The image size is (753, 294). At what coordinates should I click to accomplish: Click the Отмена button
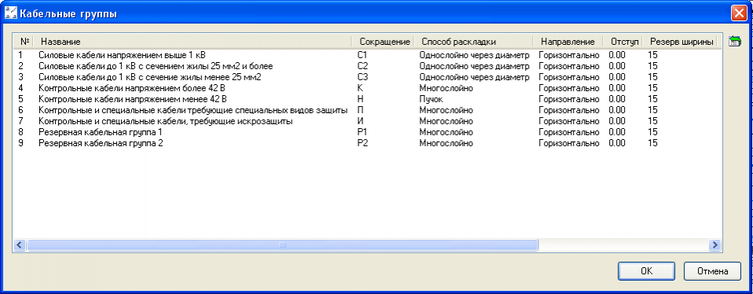(713, 271)
